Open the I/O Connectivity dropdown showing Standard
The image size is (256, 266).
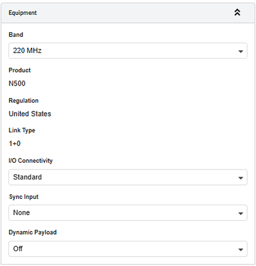128,177
